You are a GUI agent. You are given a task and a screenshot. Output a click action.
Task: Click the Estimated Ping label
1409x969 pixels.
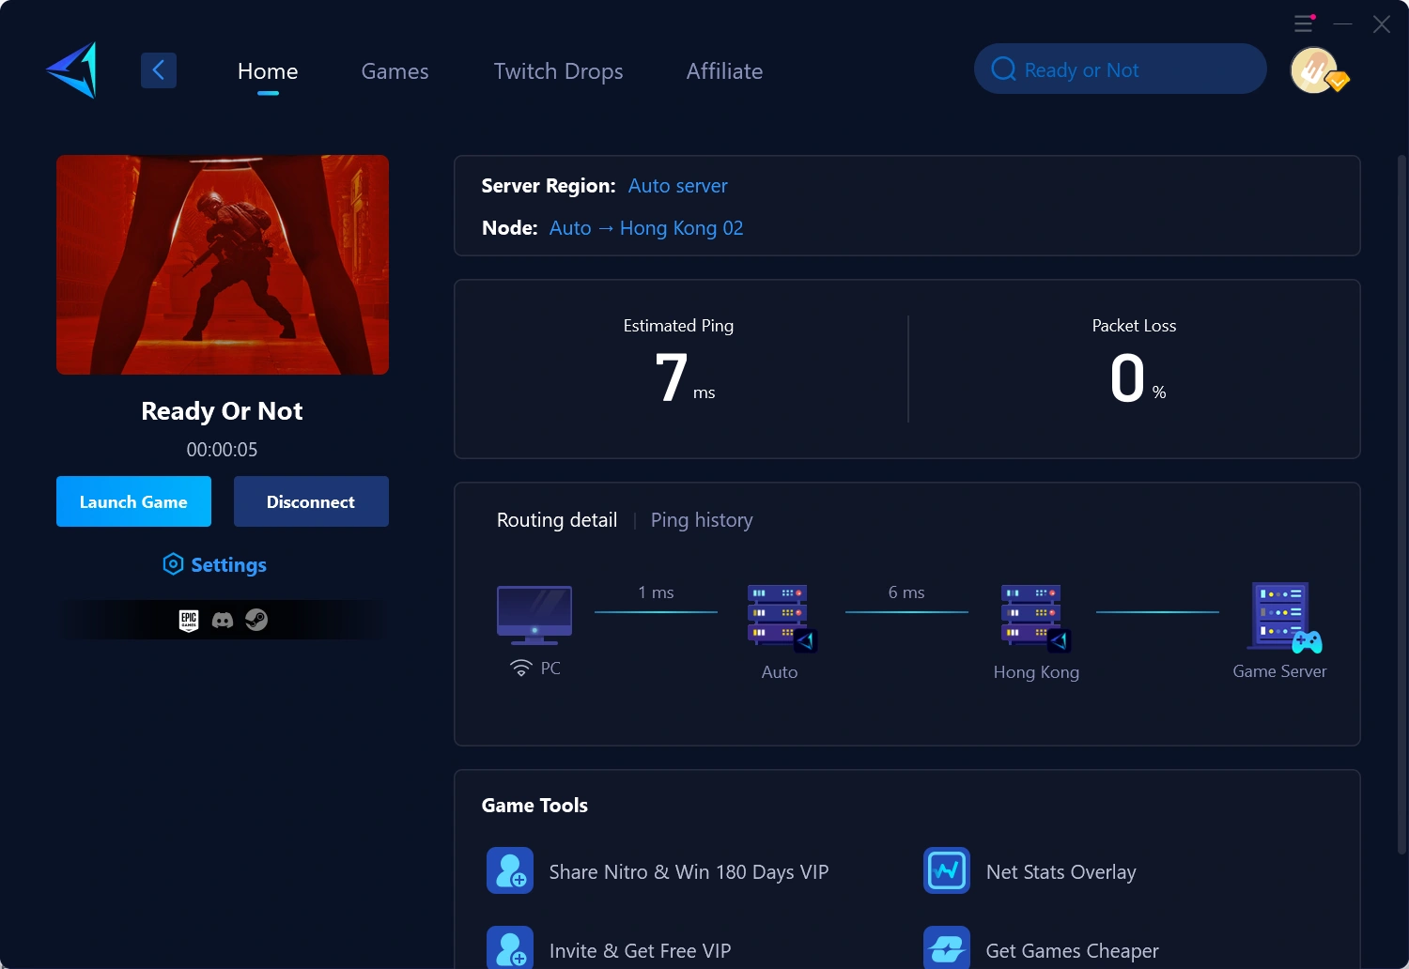(678, 326)
